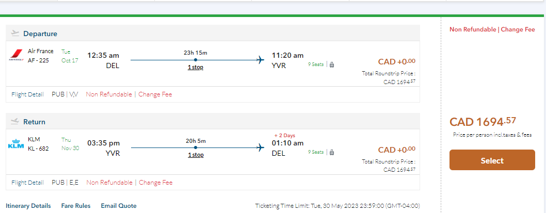
Task: Click airplane arrow icon on departure route
Action: 261,60
